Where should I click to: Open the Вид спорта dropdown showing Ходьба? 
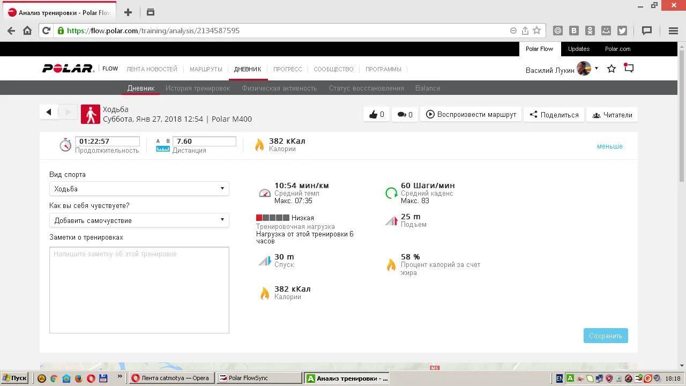pos(139,189)
